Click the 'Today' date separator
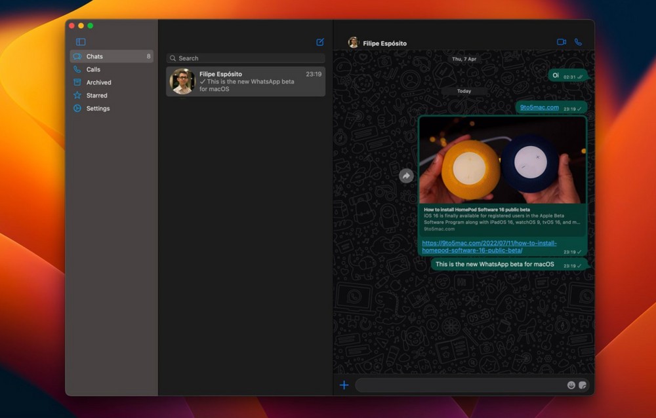 [464, 90]
